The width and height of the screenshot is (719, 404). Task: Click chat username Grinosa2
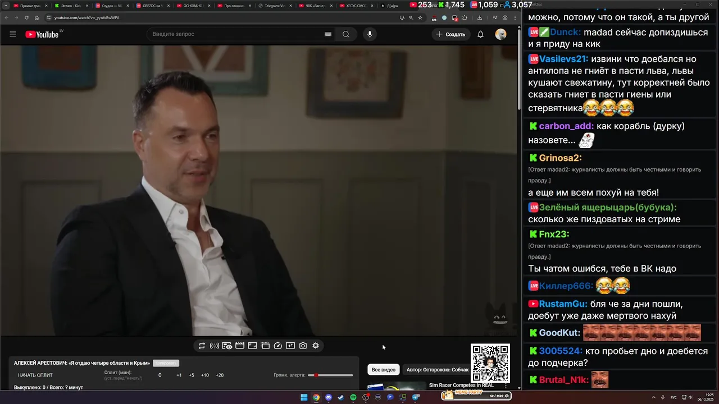(x=560, y=158)
